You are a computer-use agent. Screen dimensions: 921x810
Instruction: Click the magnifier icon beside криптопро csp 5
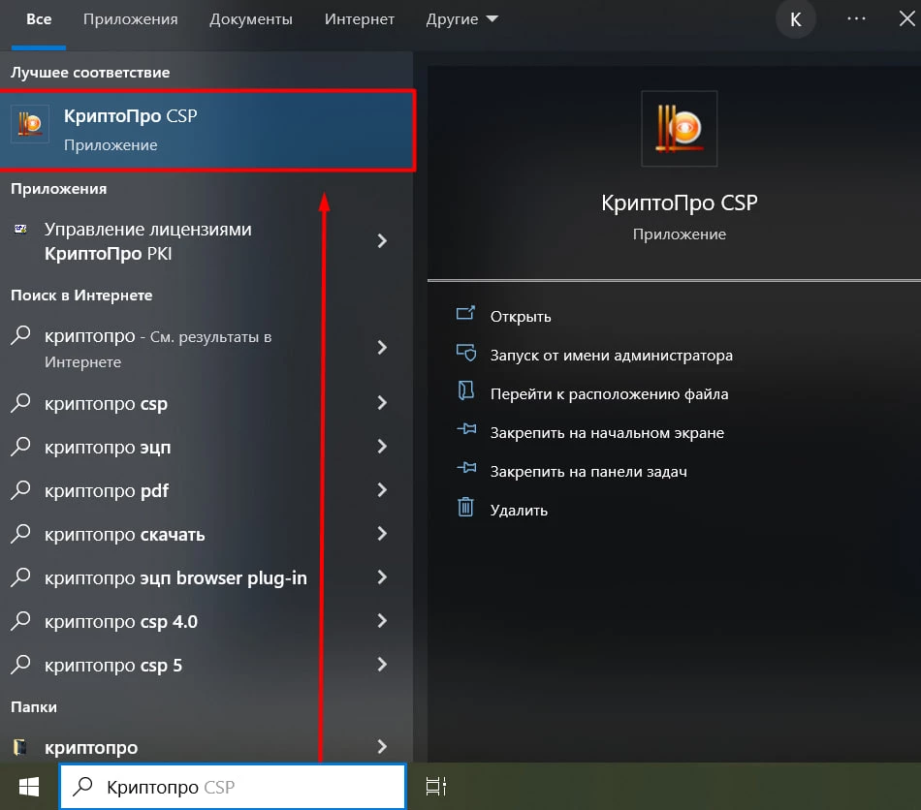click(x=20, y=665)
